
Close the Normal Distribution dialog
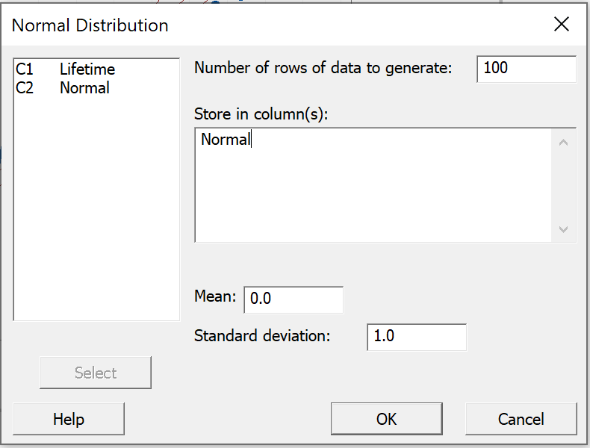tap(562, 25)
